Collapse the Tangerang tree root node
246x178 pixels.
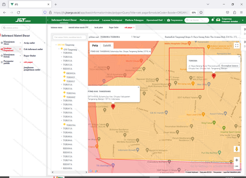coord(56,45)
